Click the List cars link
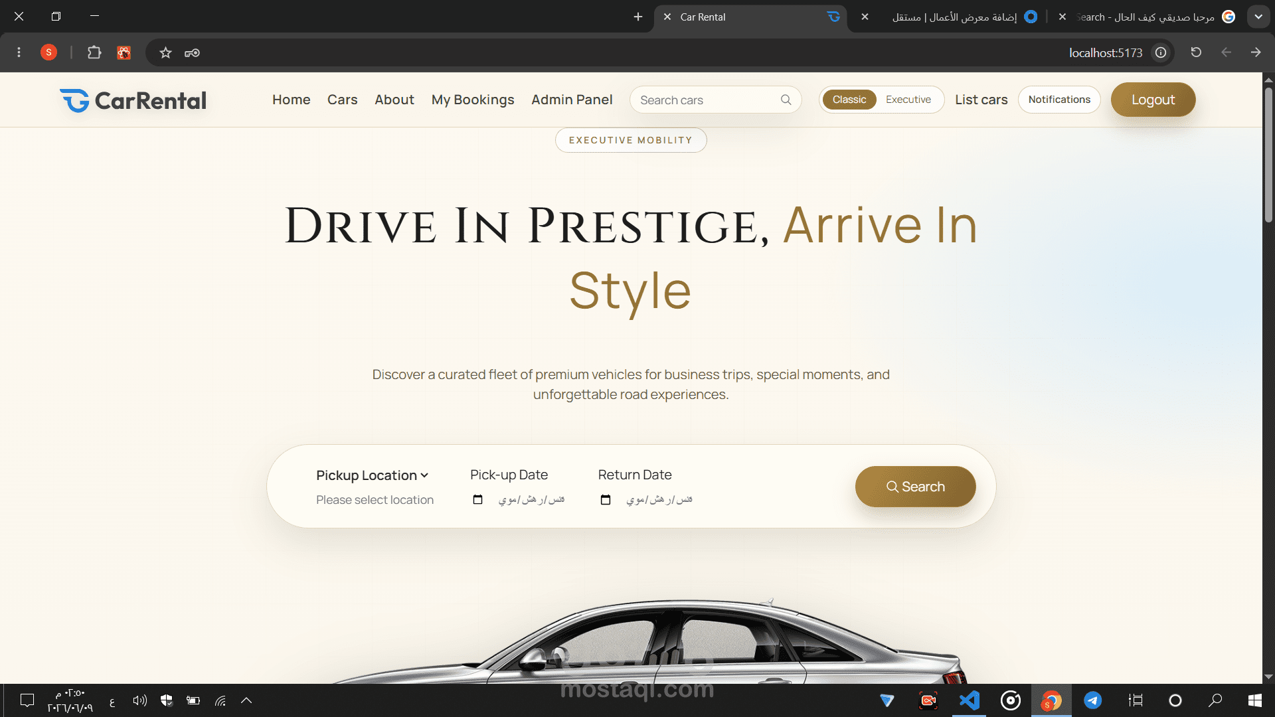The width and height of the screenshot is (1275, 717). pyautogui.click(x=981, y=100)
